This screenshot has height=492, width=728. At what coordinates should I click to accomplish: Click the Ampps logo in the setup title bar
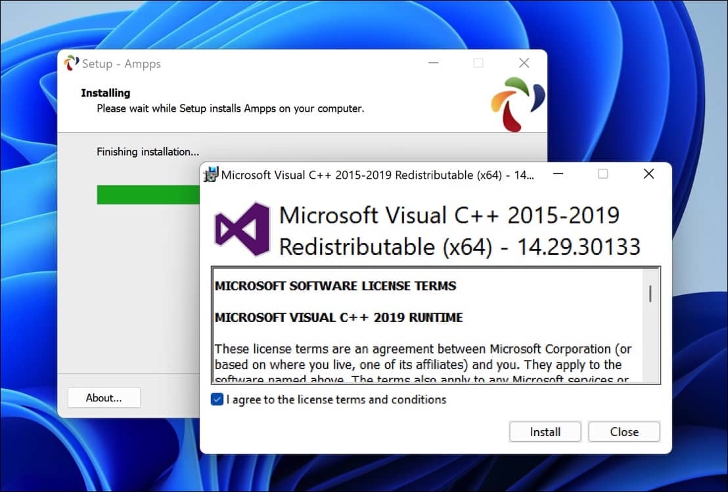tap(72, 63)
